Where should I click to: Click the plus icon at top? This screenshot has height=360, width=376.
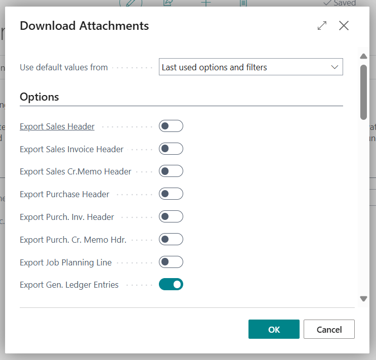[x=206, y=3]
